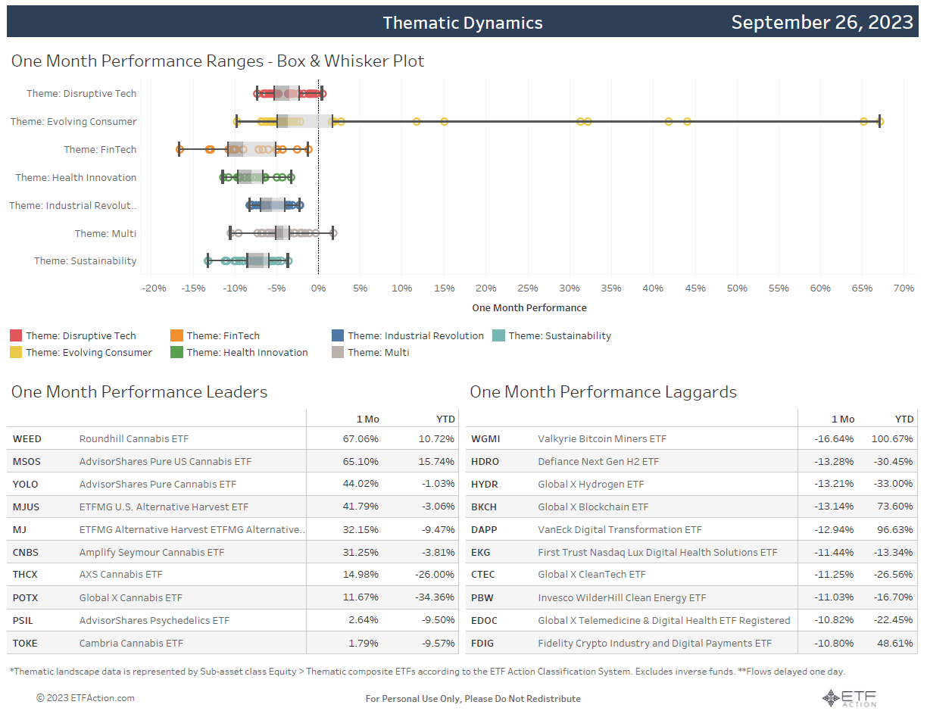The height and width of the screenshot is (714, 927).
Task: Click the 'Theme: FinTech' axis label
Action: 100,150
